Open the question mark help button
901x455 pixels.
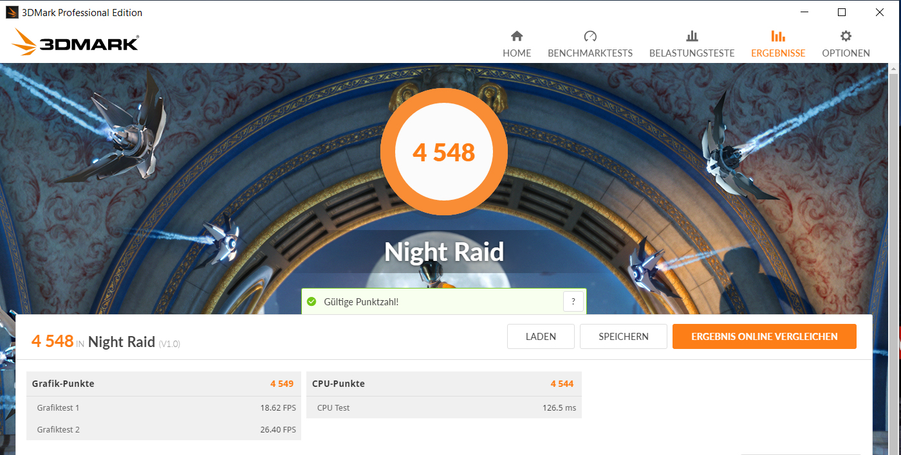[x=573, y=301]
